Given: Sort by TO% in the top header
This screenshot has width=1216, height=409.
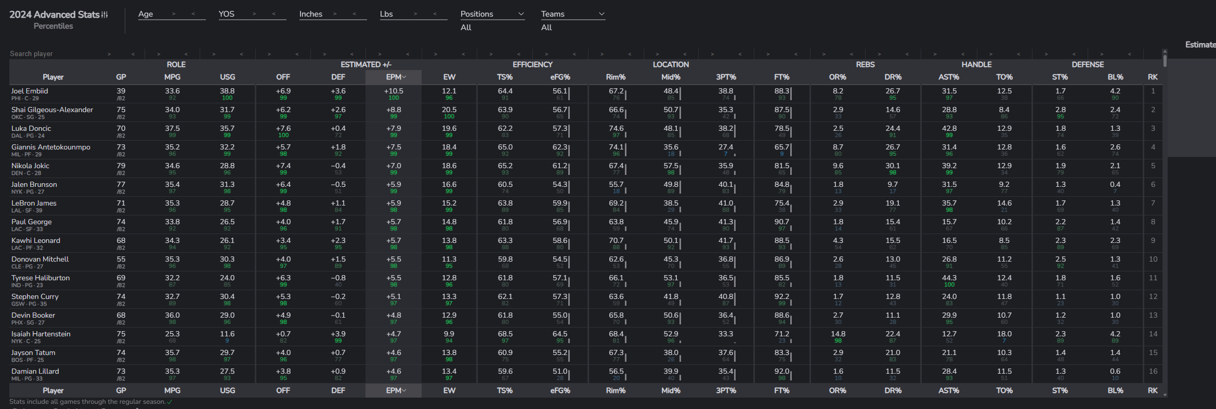Looking at the screenshot, I should pos(1004,77).
